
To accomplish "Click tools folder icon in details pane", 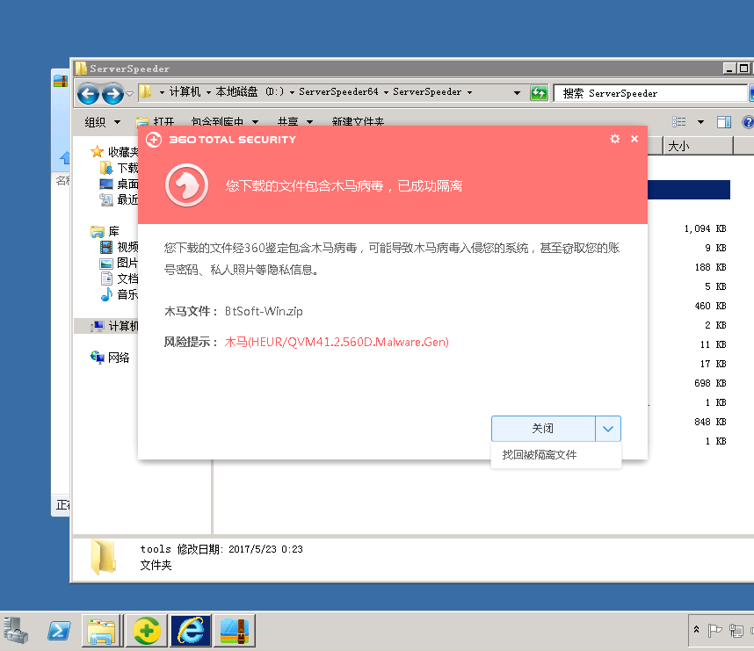I will 104,557.
